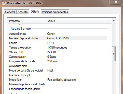This screenshot has width=123, height=94.
Task: Click the Propriété column header
Action: pos(27,21)
